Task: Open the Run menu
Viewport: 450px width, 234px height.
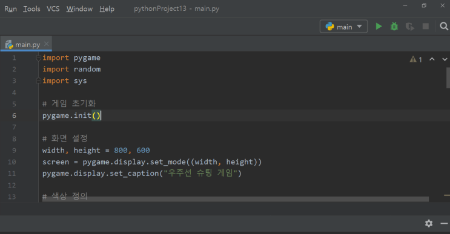Action: (x=11, y=9)
